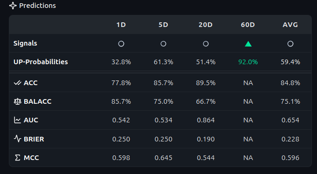This screenshot has height=174, width=317.
Task: Click the Predictions sparkle icon
Action: click(13, 6)
